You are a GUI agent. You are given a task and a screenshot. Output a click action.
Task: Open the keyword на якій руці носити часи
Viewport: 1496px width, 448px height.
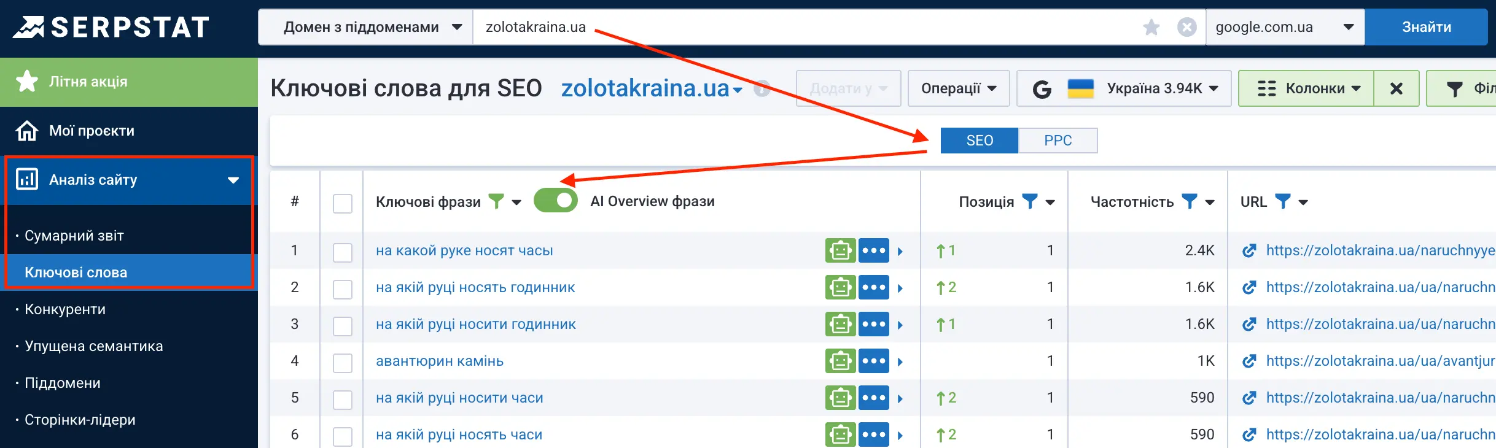click(459, 398)
